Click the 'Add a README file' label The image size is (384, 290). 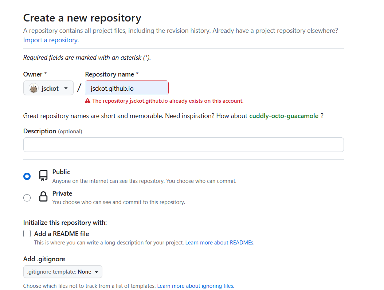pos(62,234)
